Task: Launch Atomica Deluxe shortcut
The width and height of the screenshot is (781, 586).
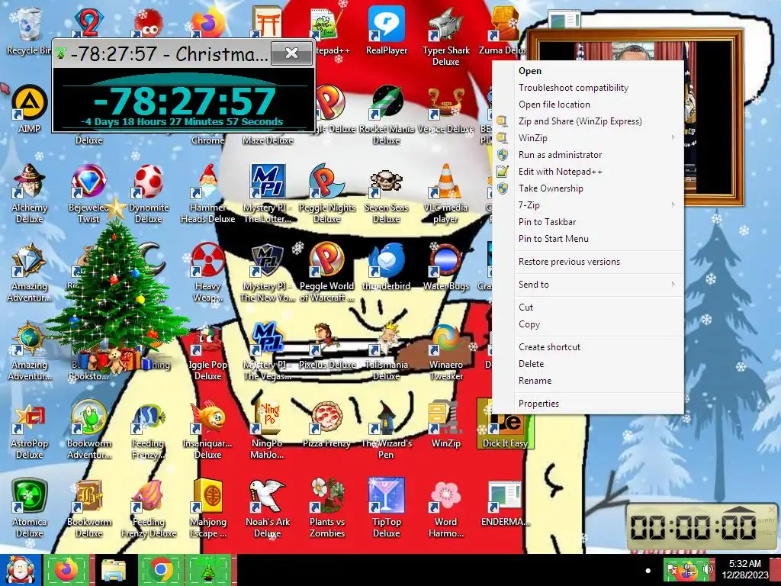Action: click(x=29, y=508)
